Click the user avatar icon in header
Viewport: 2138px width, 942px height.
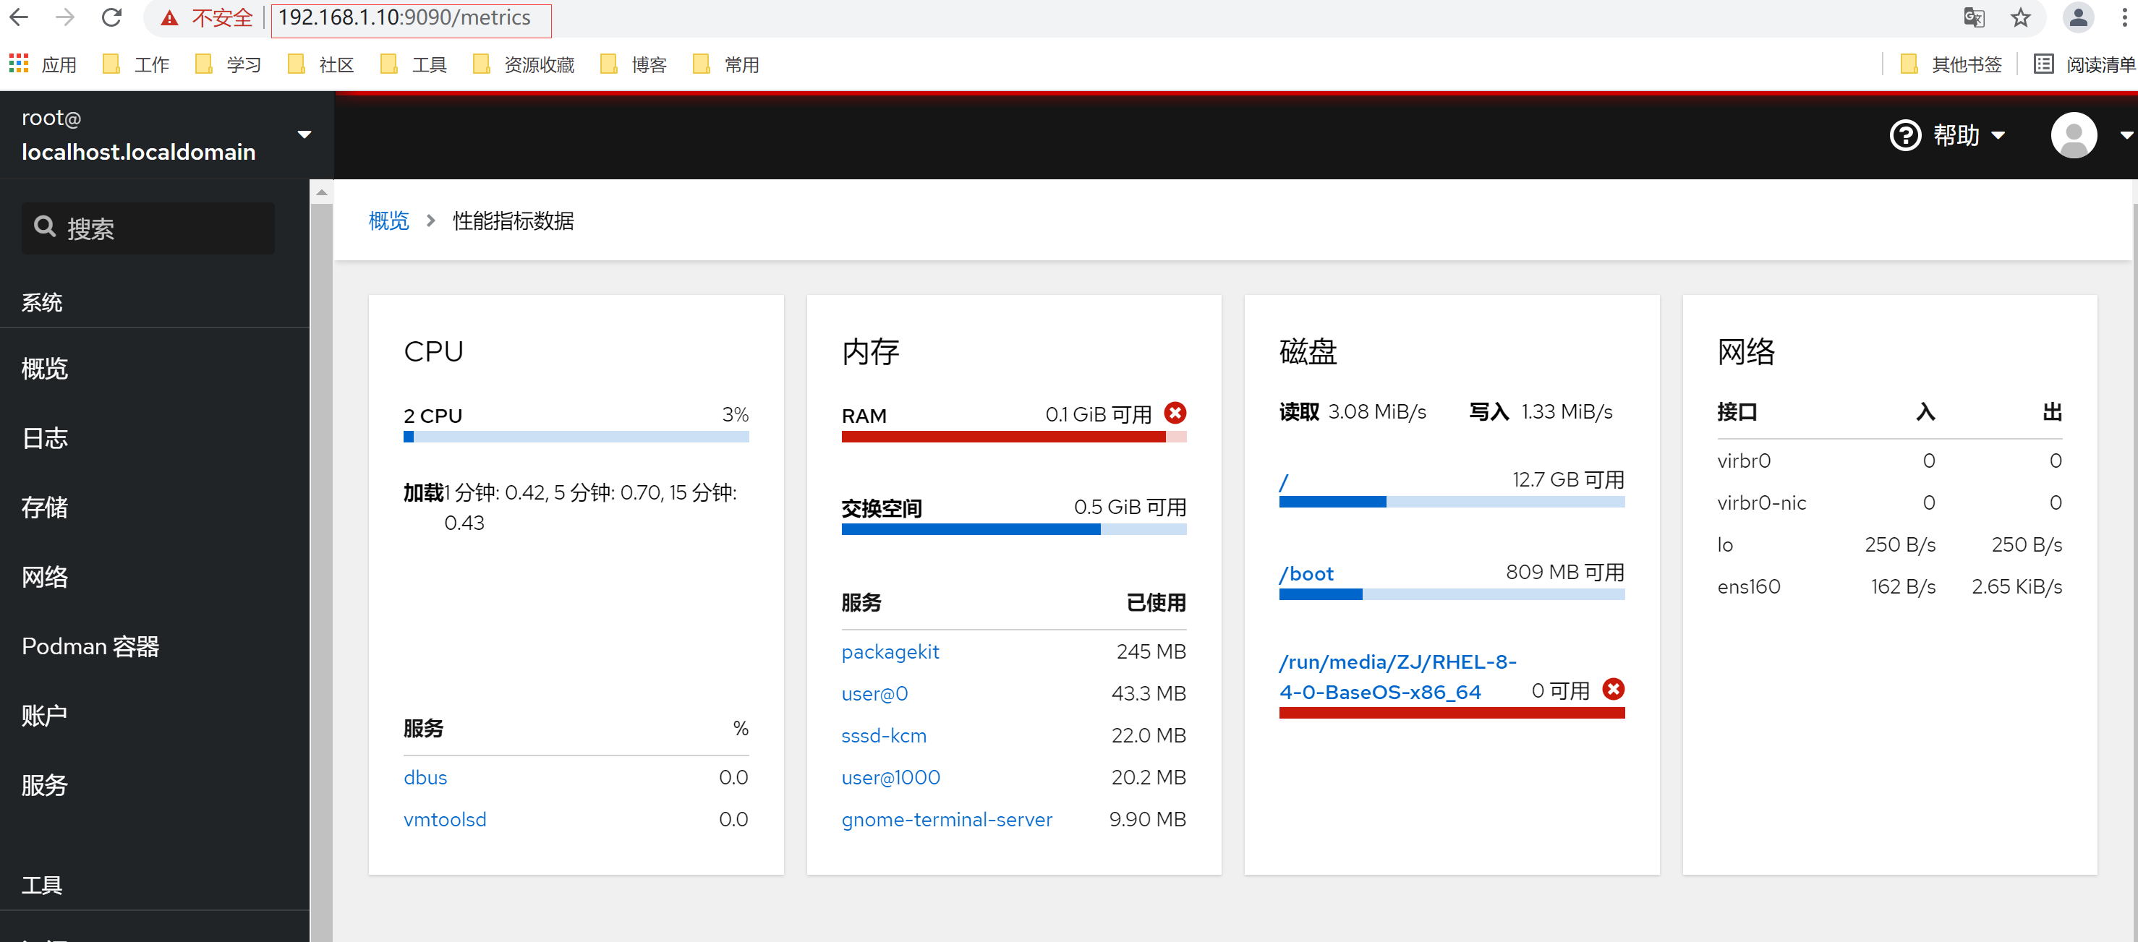[x=2073, y=134]
